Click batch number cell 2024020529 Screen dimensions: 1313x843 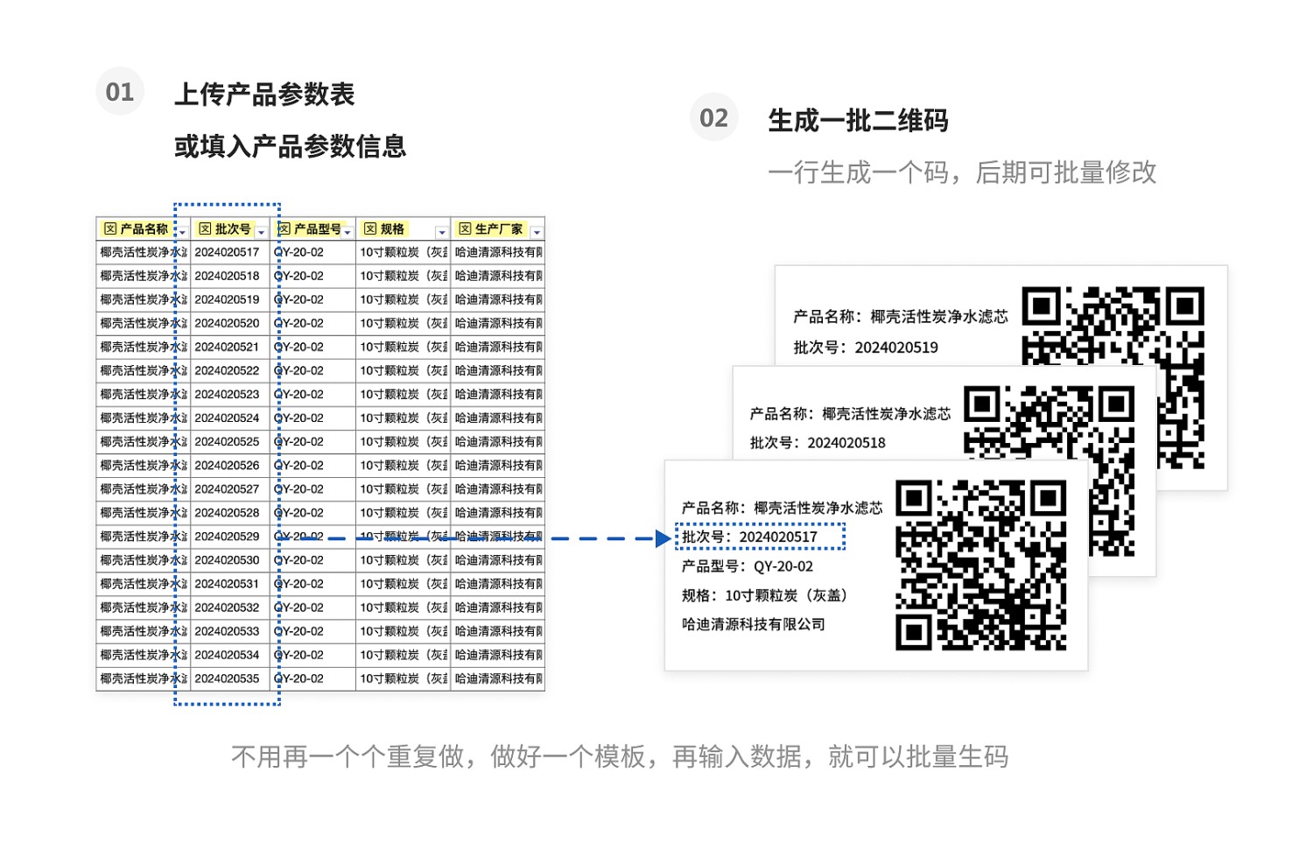click(x=230, y=536)
